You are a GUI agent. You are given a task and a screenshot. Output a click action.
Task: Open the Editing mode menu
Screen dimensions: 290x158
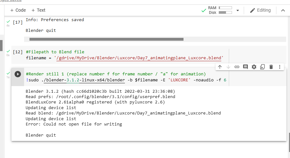click(260, 10)
